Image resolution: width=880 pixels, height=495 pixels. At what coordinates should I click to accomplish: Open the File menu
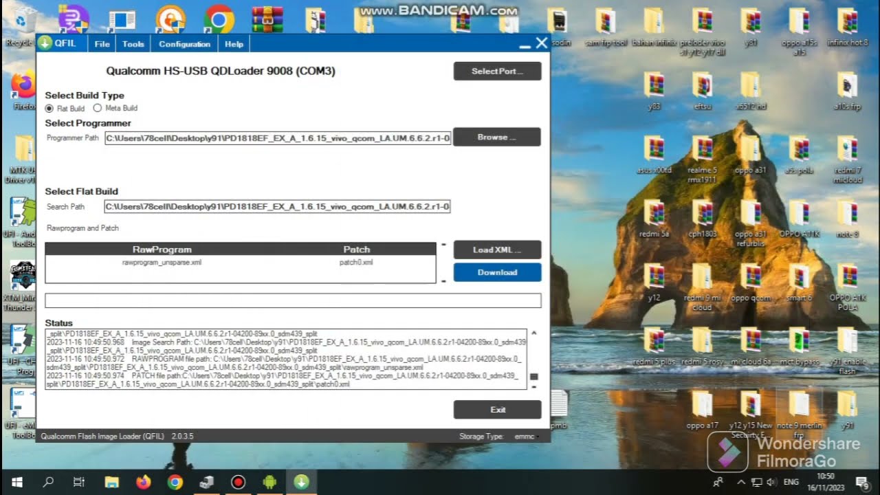click(102, 44)
